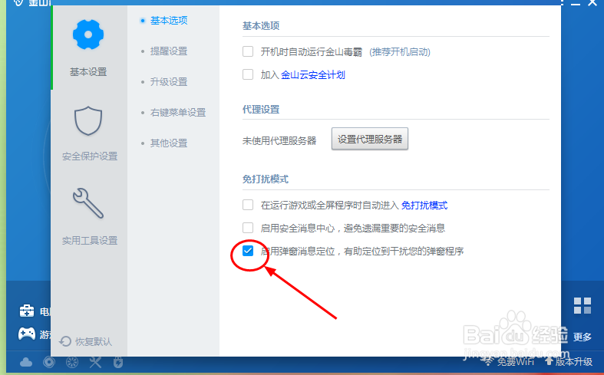Open 实用工具设置 wrench icon section
The width and height of the screenshot is (604, 375).
[x=88, y=203]
